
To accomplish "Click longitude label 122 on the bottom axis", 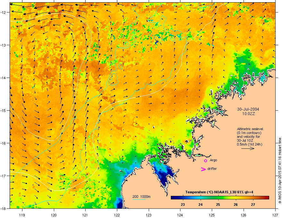I will [x=117, y=215].
